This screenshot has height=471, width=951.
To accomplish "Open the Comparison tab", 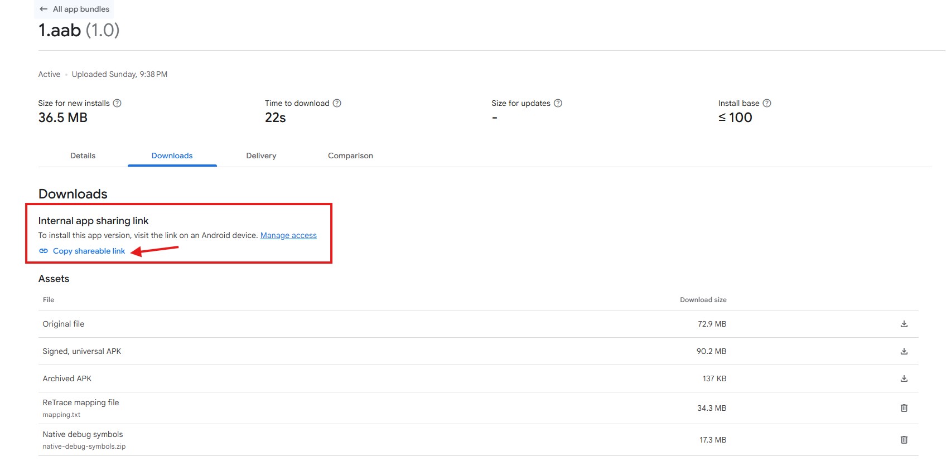I will [350, 156].
